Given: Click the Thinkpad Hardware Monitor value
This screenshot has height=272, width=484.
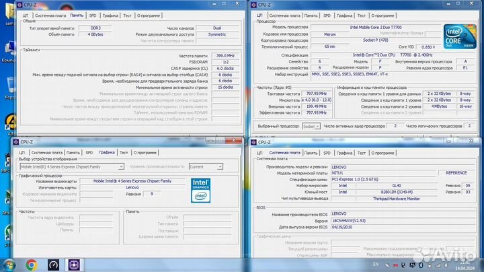Looking at the screenshot, I should coord(397,199).
